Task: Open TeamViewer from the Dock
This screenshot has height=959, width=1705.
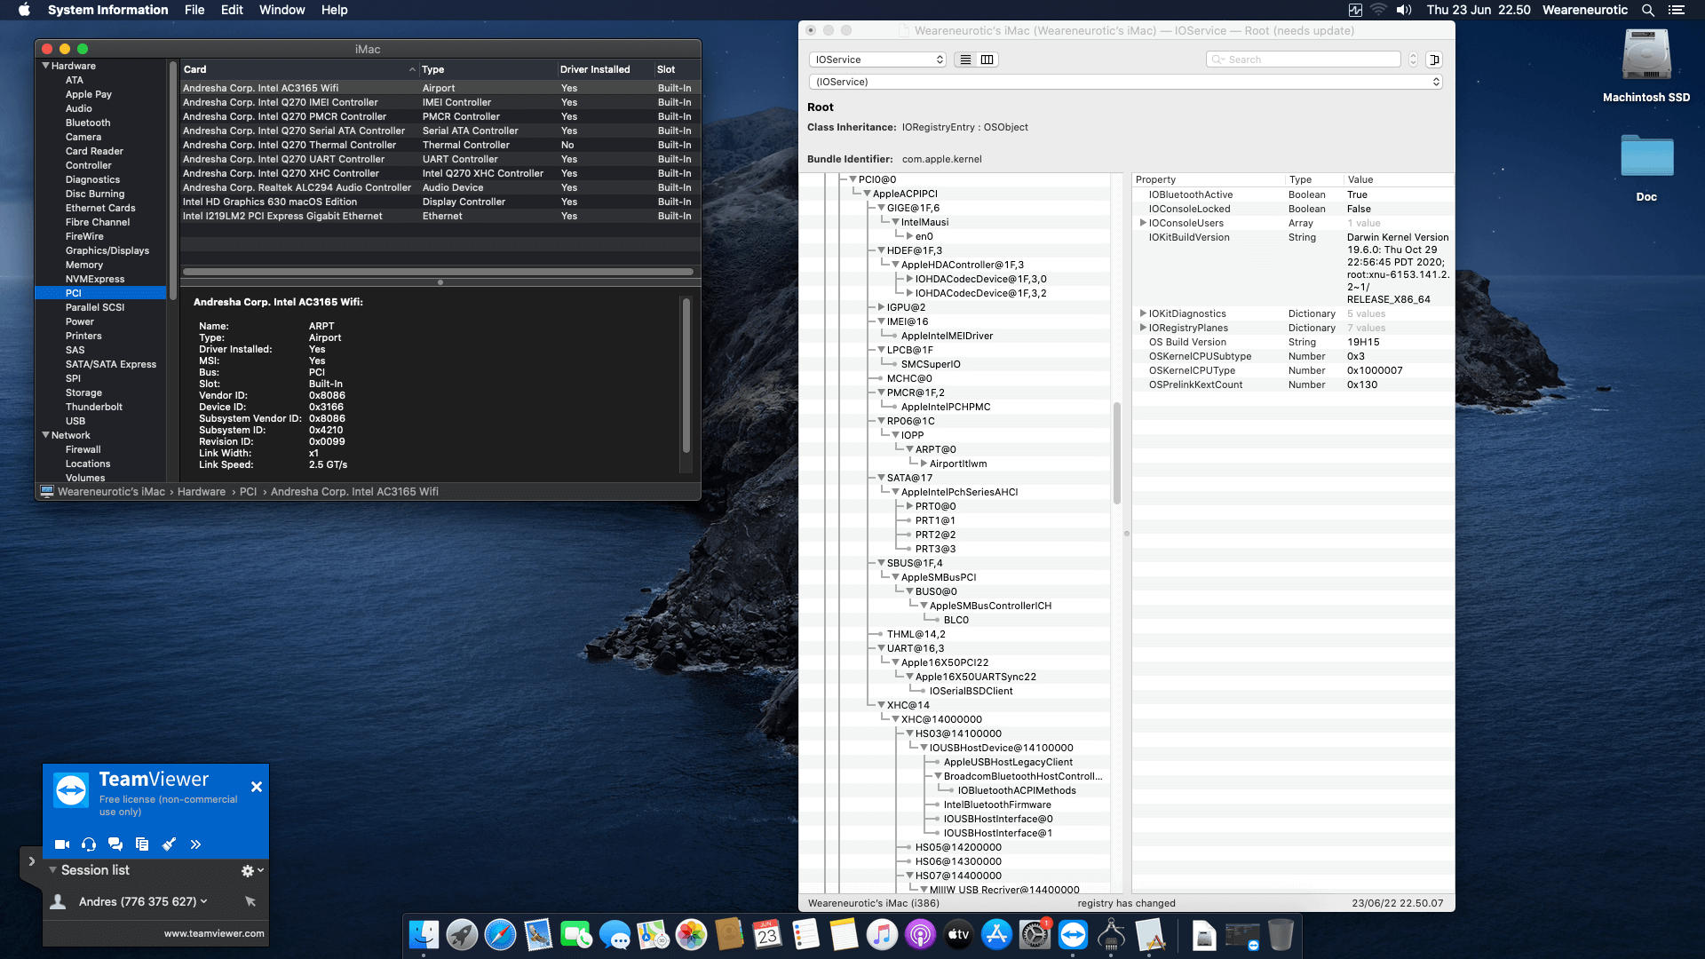Action: tap(1073, 934)
